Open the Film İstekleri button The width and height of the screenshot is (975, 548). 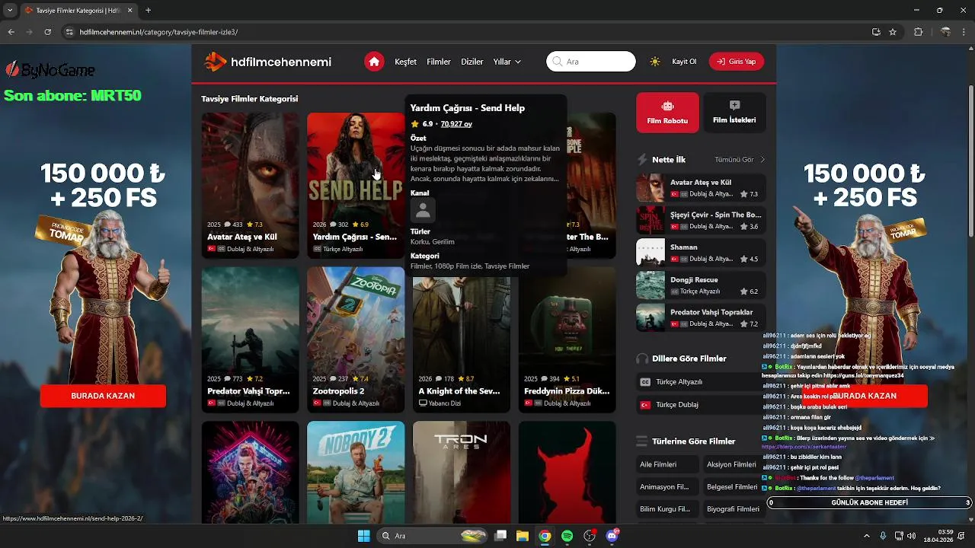pos(734,113)
